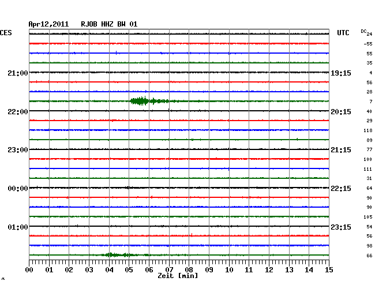Click the UTC time label "19:15"
The image size is (375, 285).
coord(341,73)
